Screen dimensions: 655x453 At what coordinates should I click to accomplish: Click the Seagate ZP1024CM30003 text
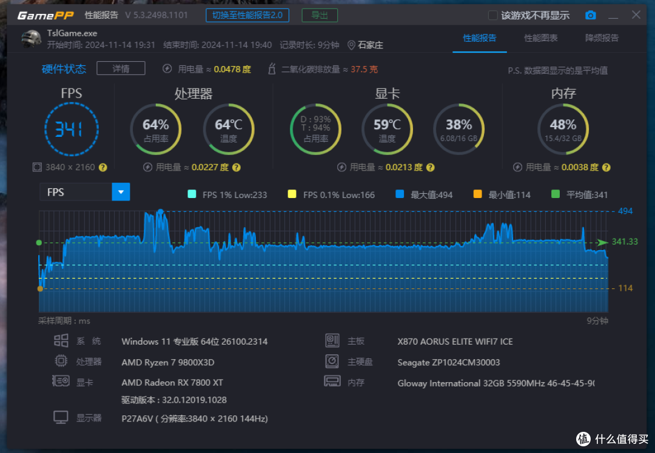pos(449,363)
